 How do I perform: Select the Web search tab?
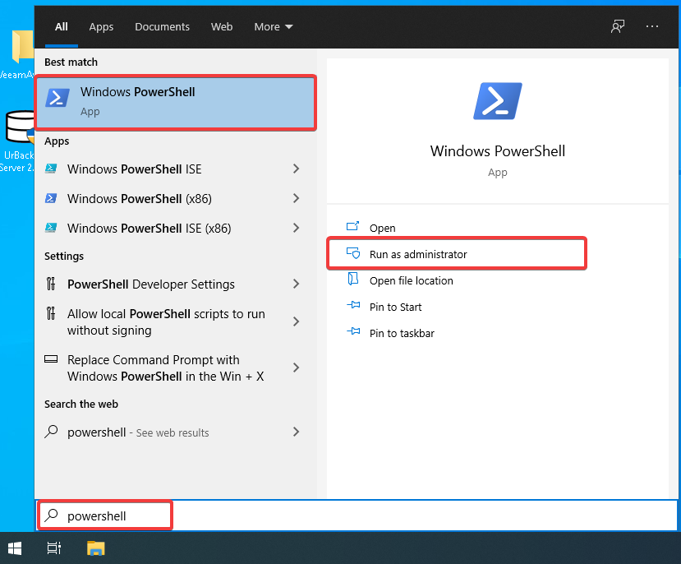[x=222, y=27]
